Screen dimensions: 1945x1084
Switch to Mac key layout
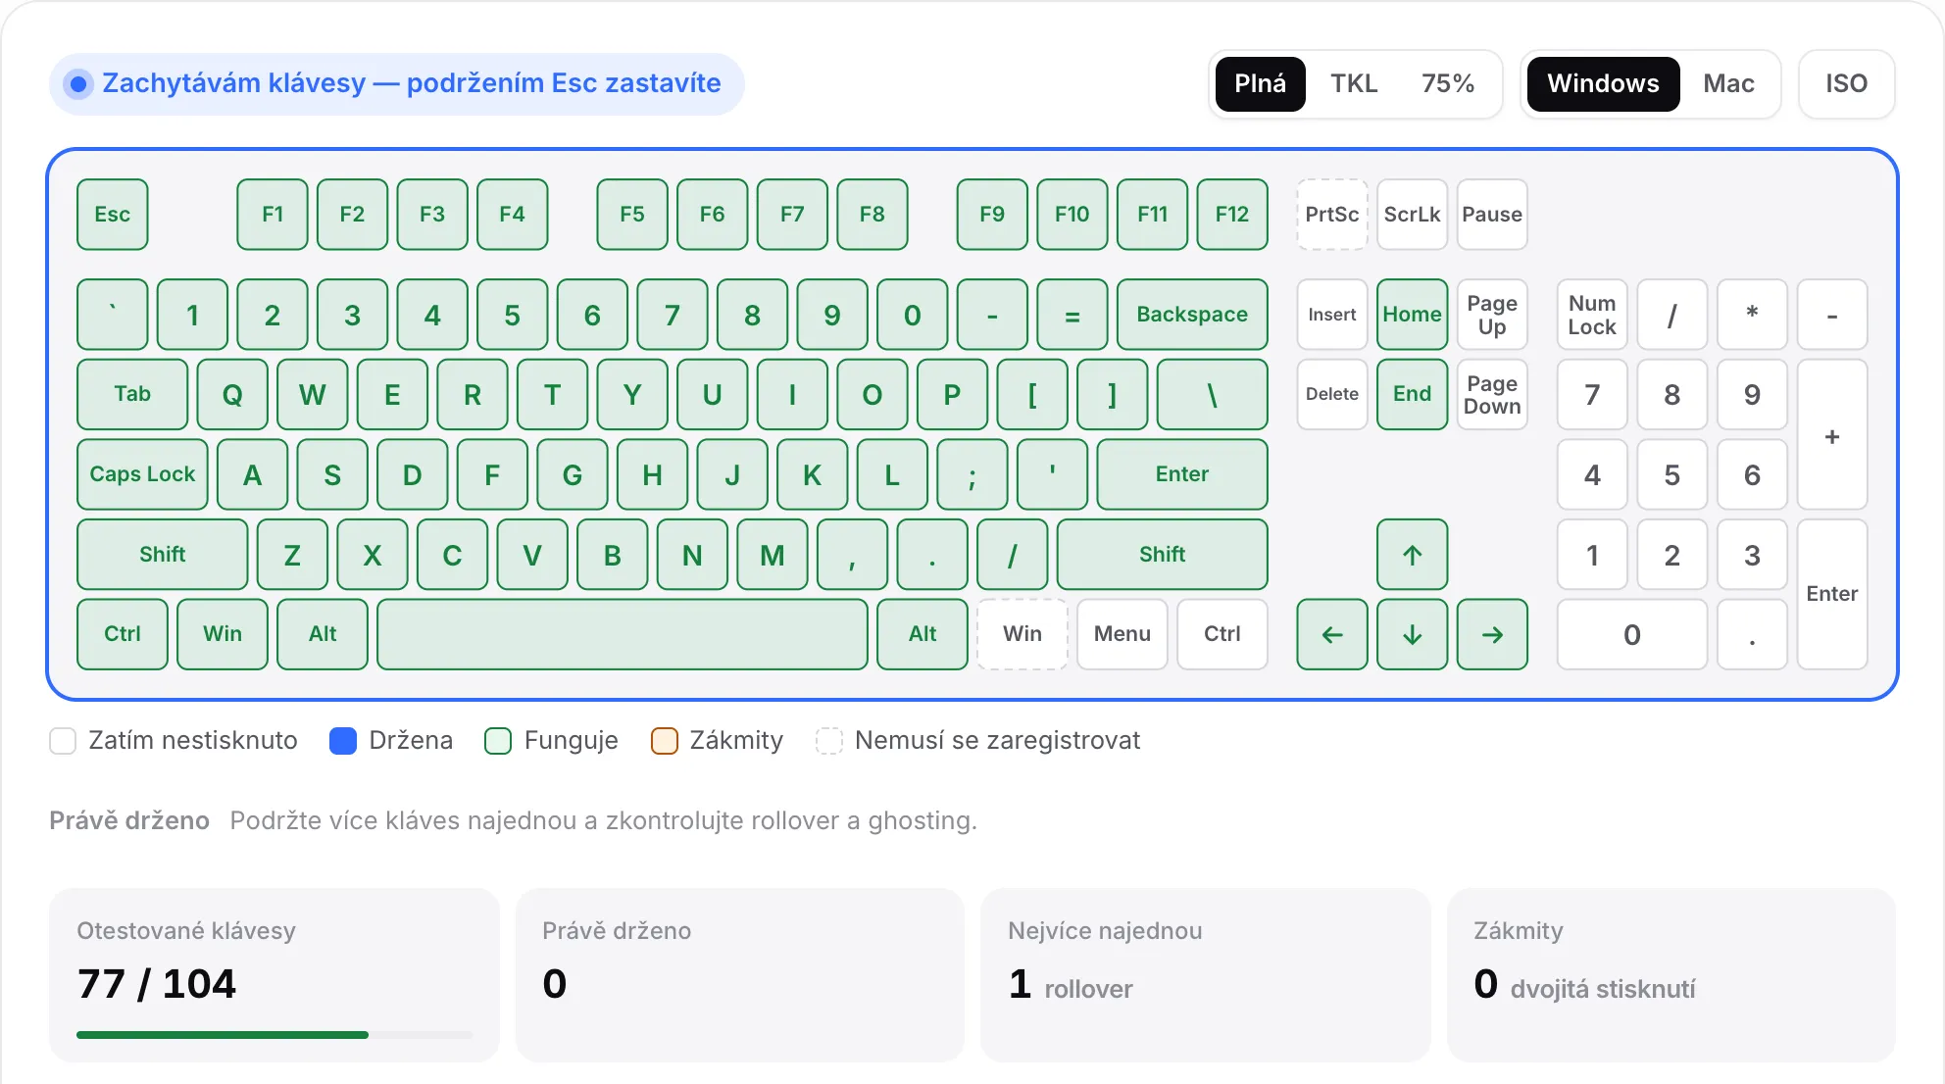[1728, 84]
